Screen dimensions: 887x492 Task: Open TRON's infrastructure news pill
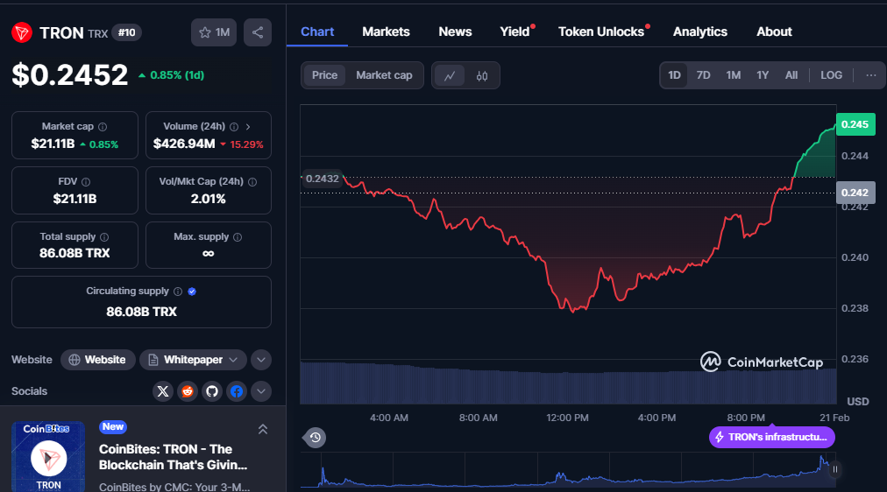coord(771,437)
